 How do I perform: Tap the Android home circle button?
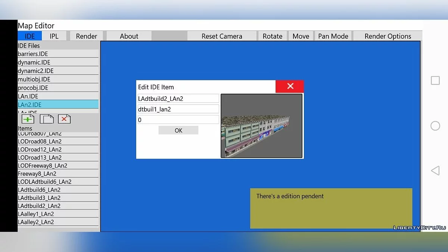pyautogui.click(x=435, y=126)
